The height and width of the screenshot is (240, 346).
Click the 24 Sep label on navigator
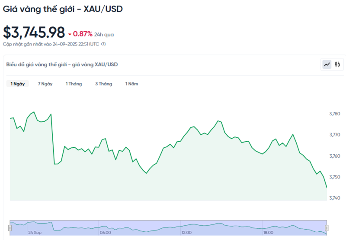coord(35,233)
